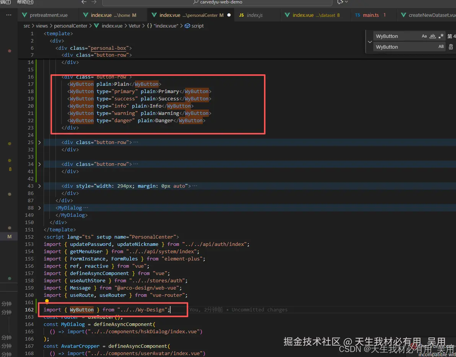Screen dimensions: 456x357
Task: Click the preserve case icon in replace field
Action: pyautogui.click(x=441, y=46)
